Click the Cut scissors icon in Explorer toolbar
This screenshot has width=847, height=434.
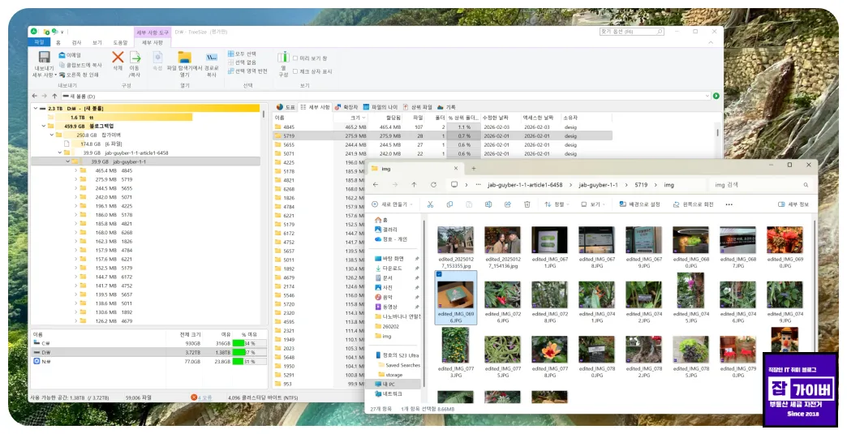point(431,204)
